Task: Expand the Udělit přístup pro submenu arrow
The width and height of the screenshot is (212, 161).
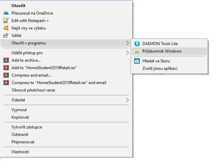Action: pyautogui.click(x=127, y=53)
